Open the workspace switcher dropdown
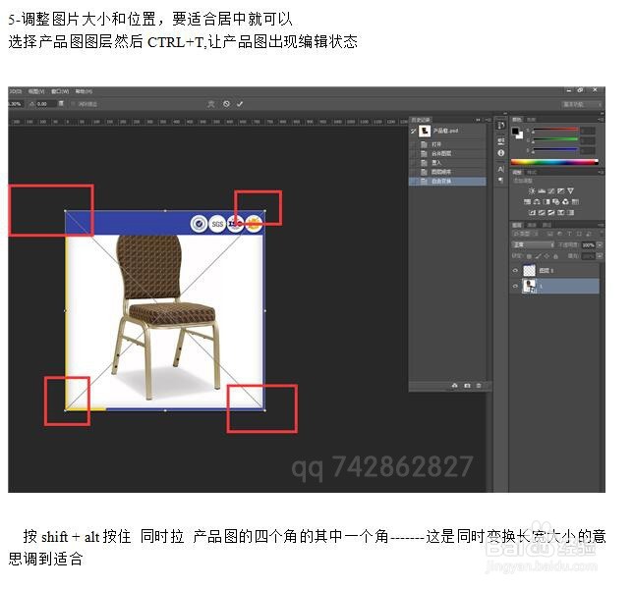This screenshot has width=634, height=589. click(582, 104)
